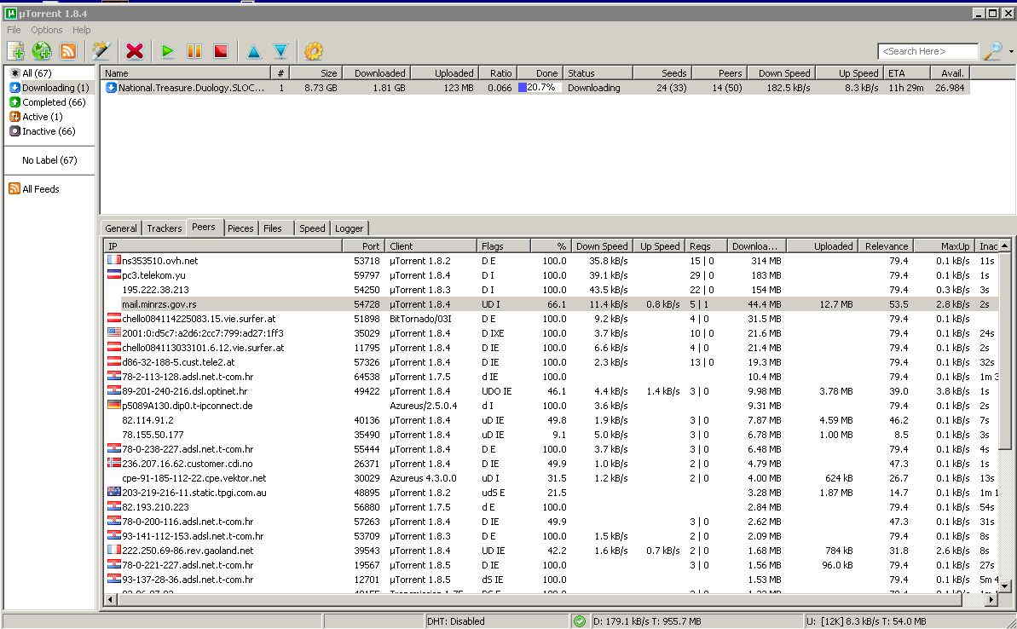The image size is (1017, 629).
Task: Select peer 236.207.16.62.customer.cdi.no
Action: 552,464
